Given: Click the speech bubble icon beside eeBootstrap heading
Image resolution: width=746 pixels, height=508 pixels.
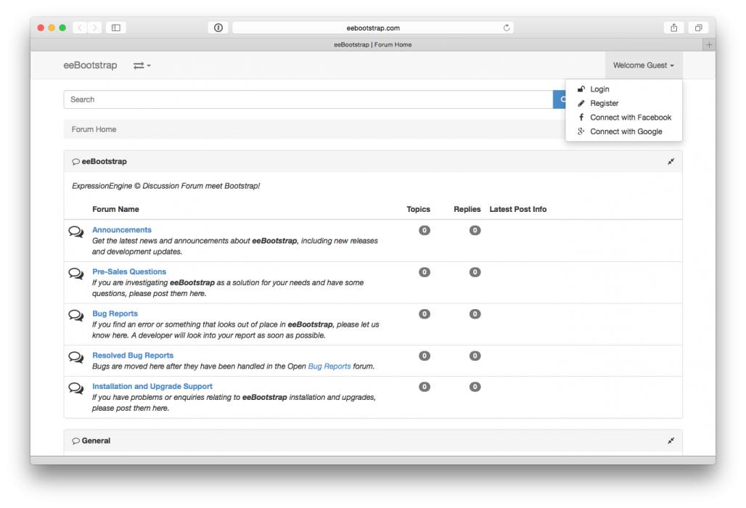Looking at the screenshot, I should click(x=75, y=162).
